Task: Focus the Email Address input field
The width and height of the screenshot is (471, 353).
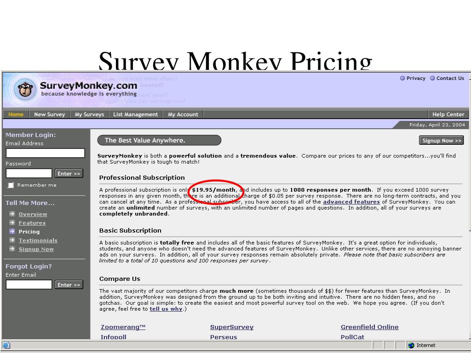Action: click(x=46, y=153)
